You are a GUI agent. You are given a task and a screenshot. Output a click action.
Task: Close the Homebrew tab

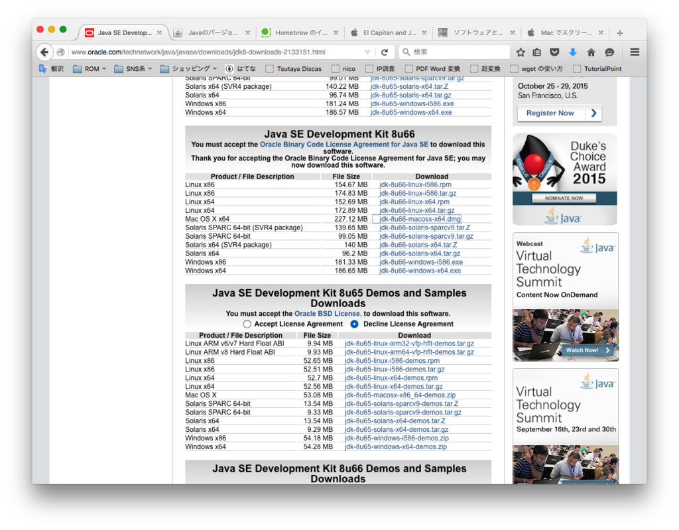(336, 33)
